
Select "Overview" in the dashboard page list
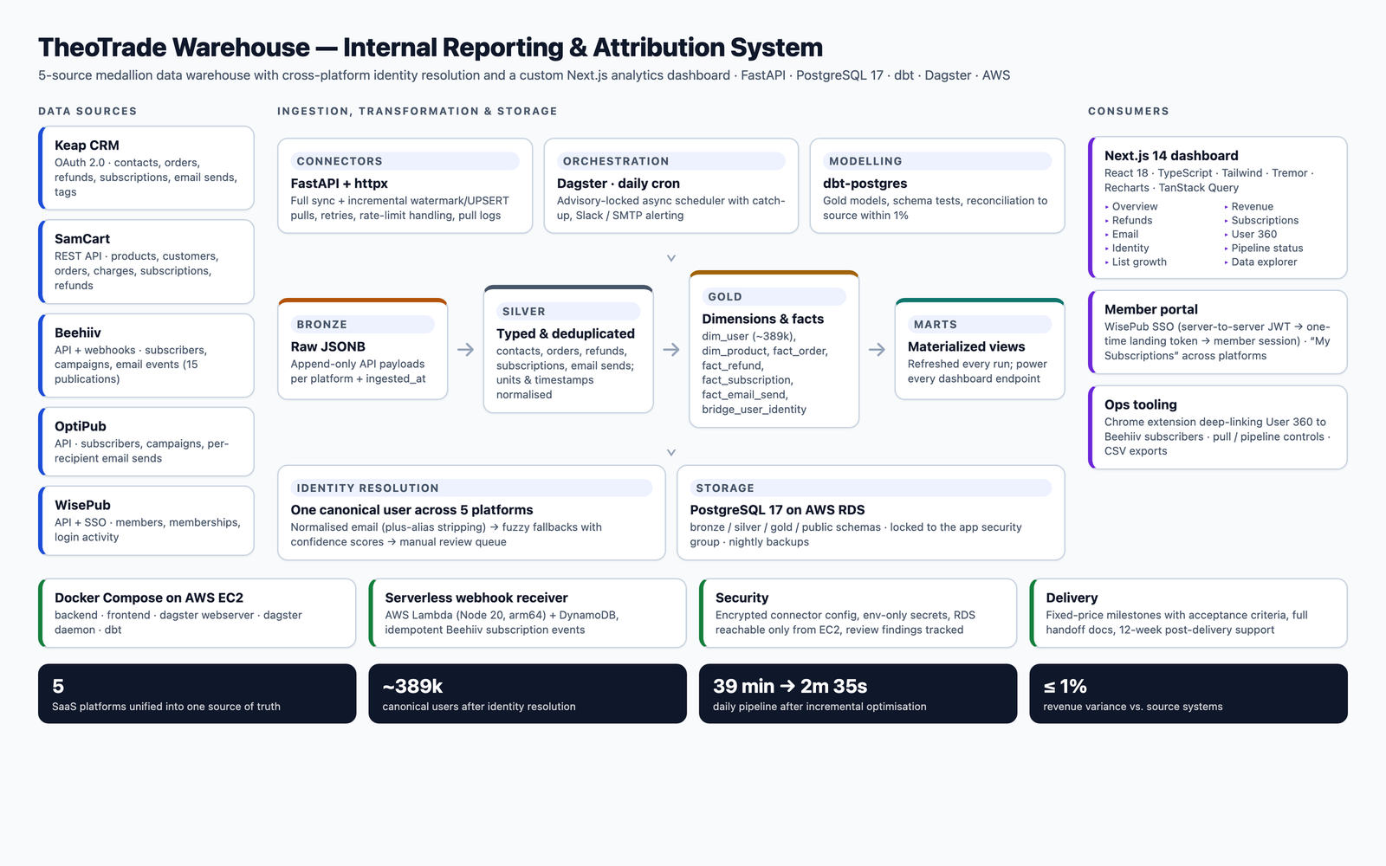point(1135,207)
